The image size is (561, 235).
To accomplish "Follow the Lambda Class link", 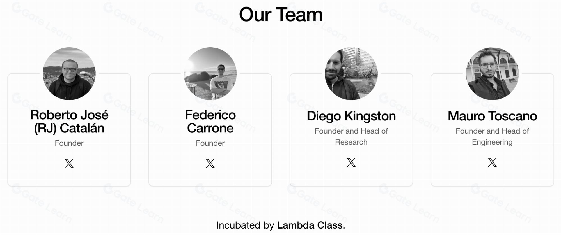I will coord(310,225).
